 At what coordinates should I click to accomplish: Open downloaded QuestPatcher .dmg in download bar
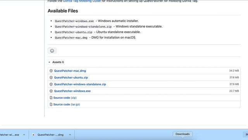click(x=50, y=135)
